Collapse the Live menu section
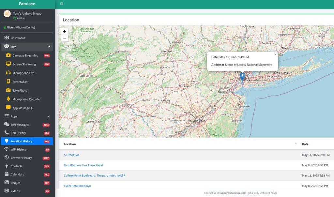 [49, 47]
